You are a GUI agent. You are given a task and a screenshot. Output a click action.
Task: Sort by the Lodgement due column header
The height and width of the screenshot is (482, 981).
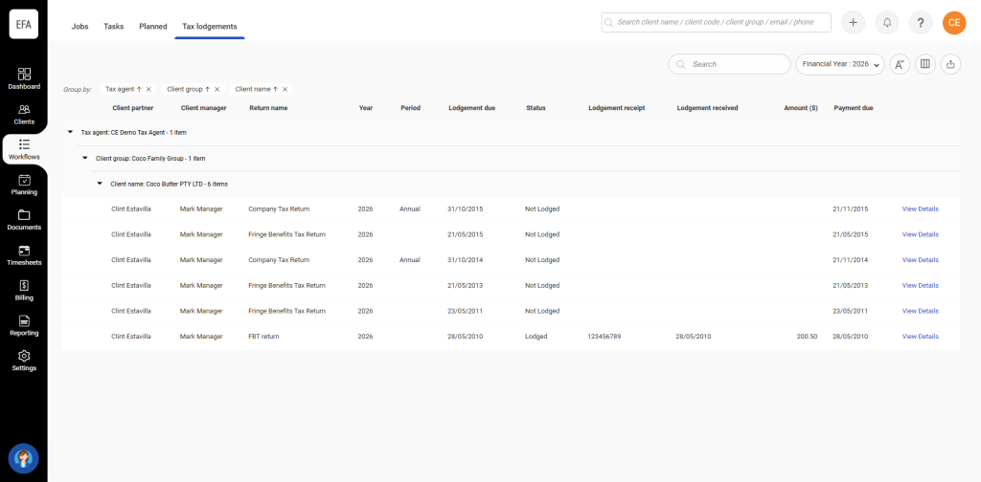471,108
